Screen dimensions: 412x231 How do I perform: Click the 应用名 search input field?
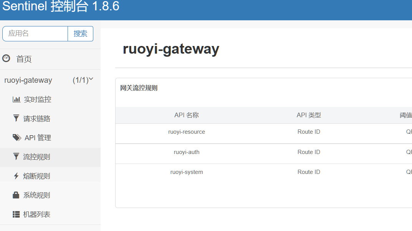point(35,34)
